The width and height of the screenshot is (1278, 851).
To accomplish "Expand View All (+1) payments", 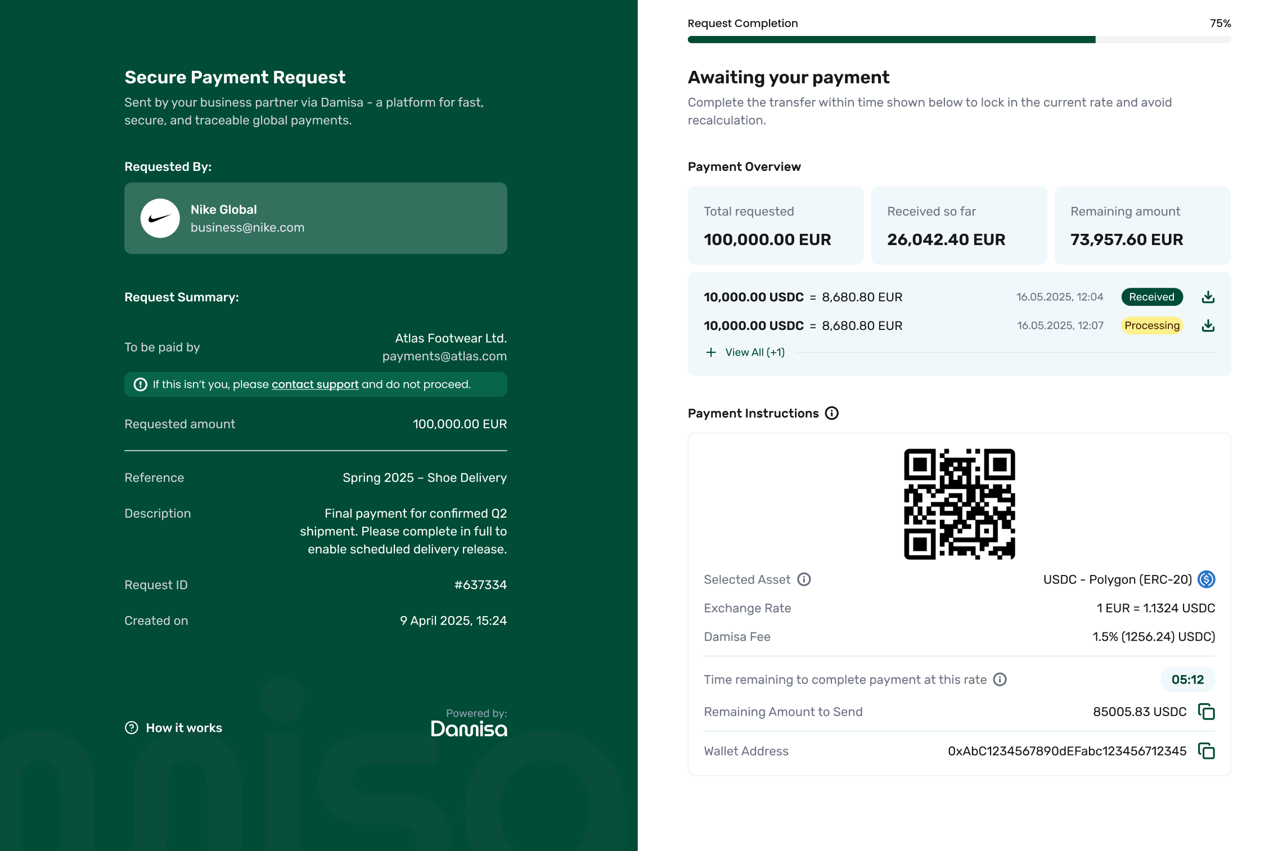I will [754, 352].
